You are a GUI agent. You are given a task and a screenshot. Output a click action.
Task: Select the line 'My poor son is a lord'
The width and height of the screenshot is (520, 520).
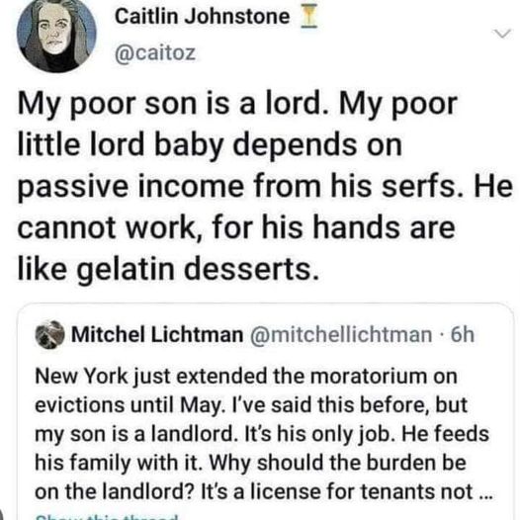172,105
